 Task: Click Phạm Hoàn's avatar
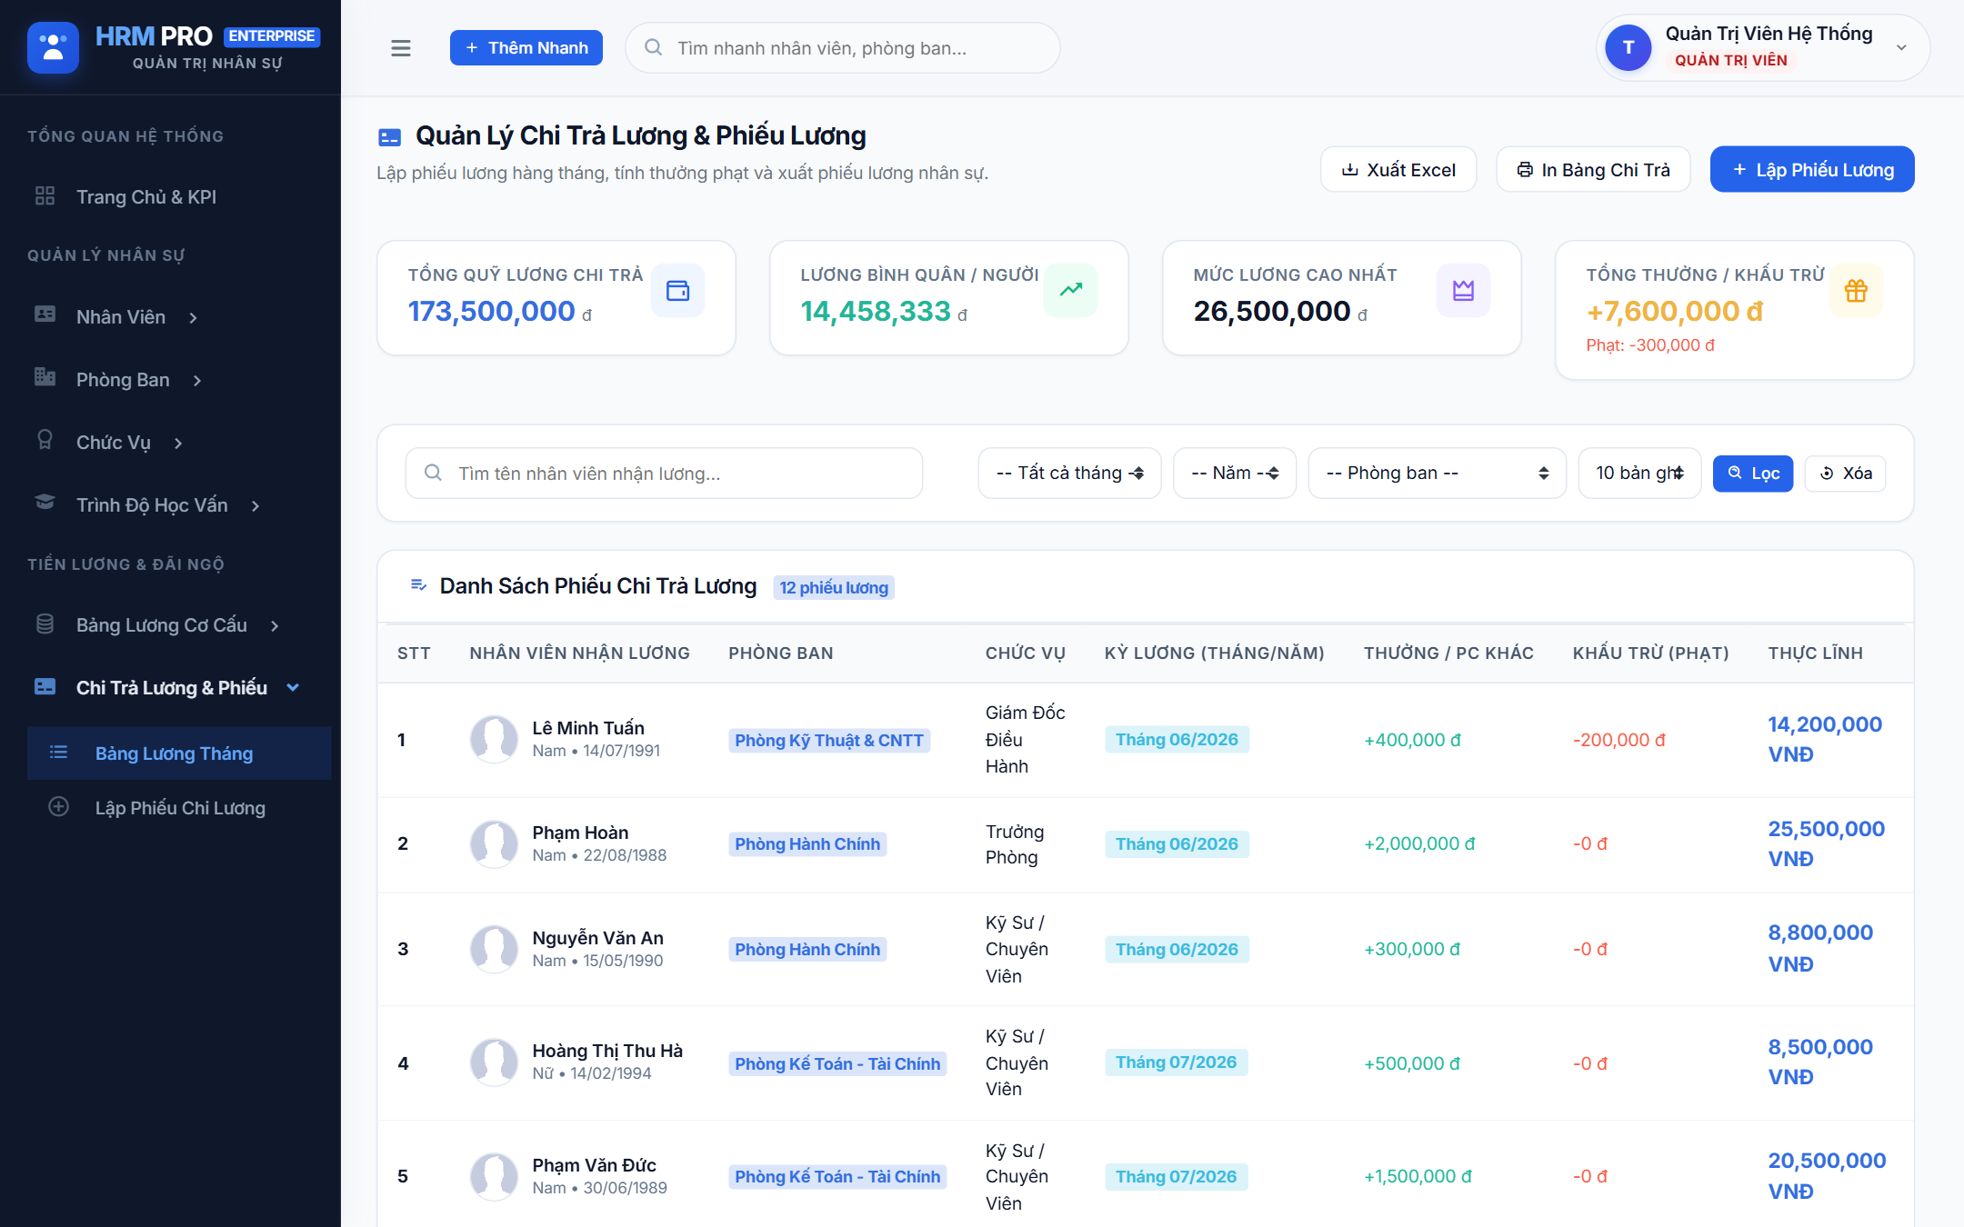495,843
